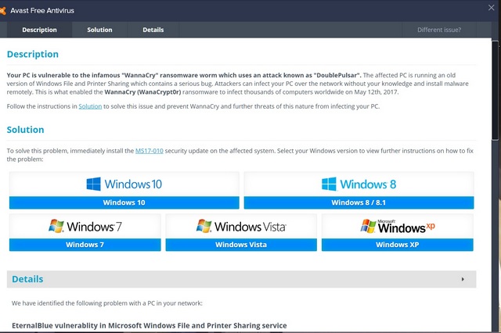Click the 'Avast Free Antivirus' title text

[42, 10]
